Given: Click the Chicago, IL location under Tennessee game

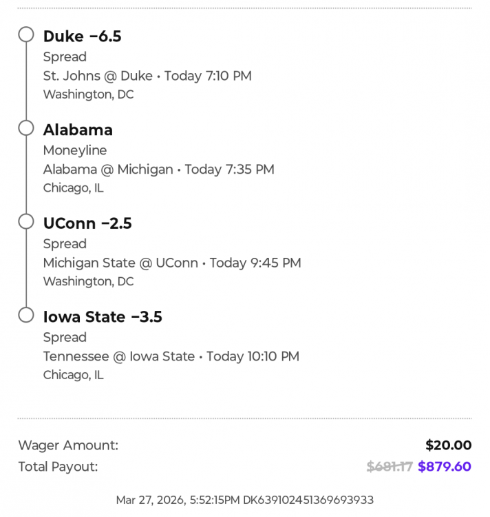Looking at the screenshot, I should click(73, 375).
